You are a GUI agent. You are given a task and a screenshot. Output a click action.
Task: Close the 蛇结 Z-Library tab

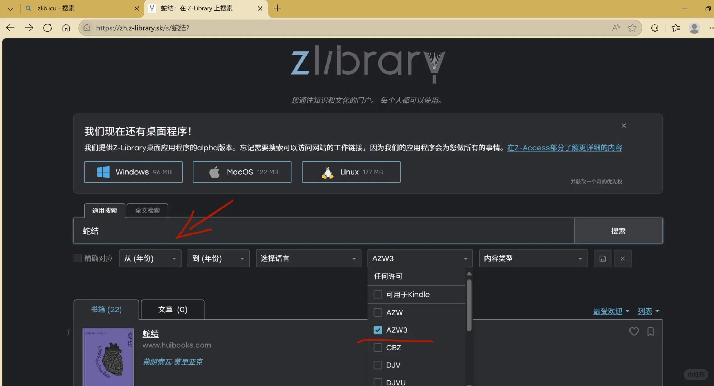(x=260, y=9)
